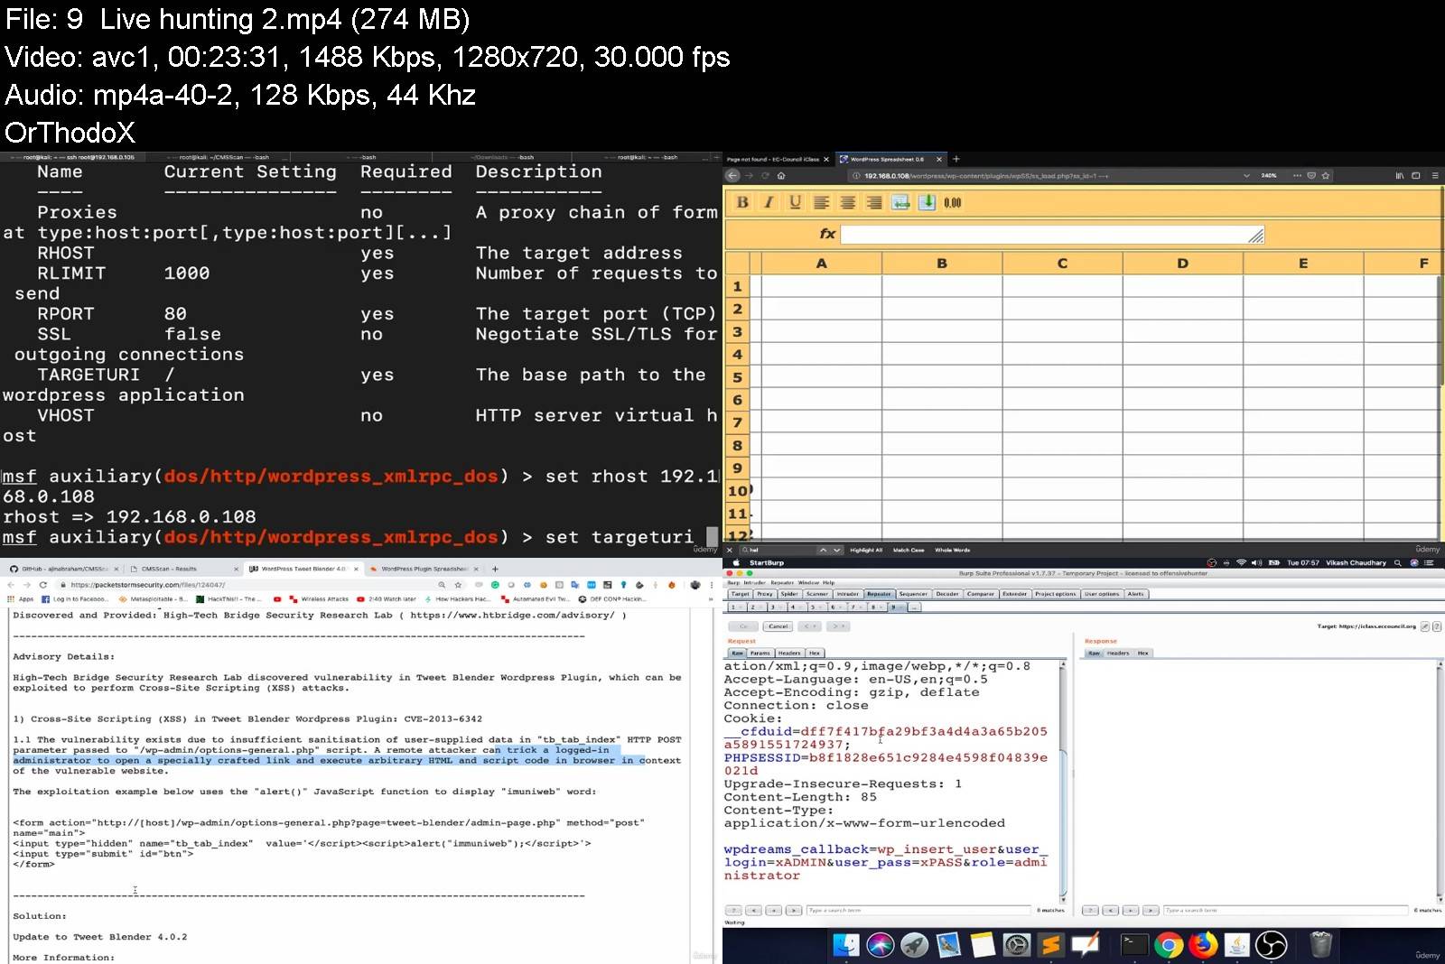Viewport: 1445px width, 964px height.
Task: Open Firefox hamburger menu
Action: point(1435,176)
